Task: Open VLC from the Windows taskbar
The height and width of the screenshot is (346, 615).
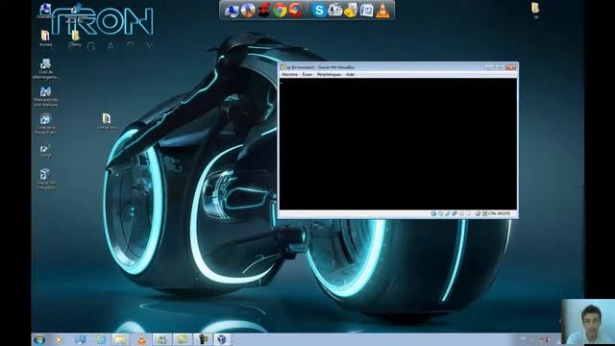Action: point(141,339)
